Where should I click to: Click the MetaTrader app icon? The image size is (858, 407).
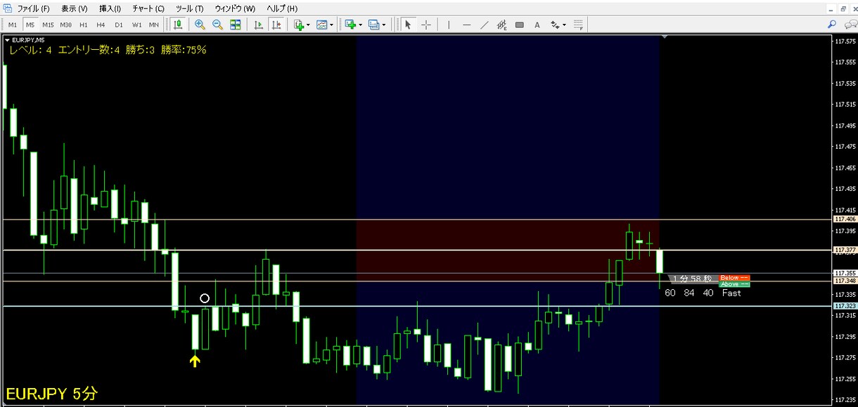pyautogui.click(x=8, y=8)
